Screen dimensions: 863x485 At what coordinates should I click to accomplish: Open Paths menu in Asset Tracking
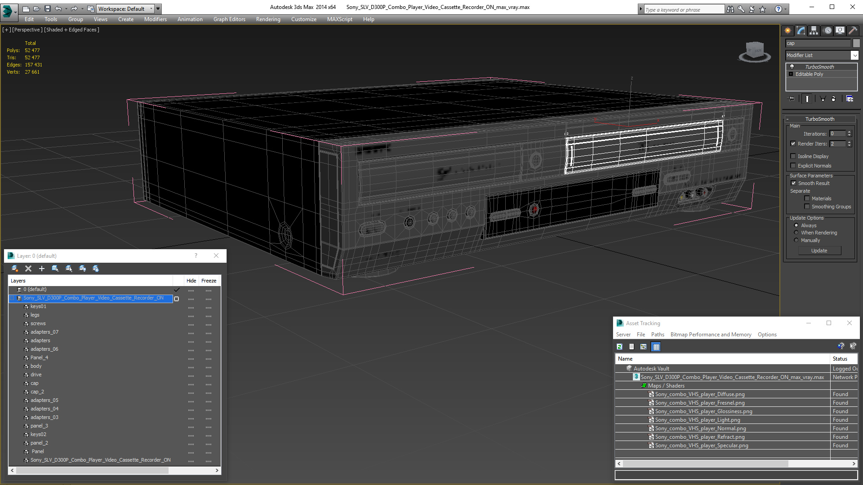coord(658,335)
